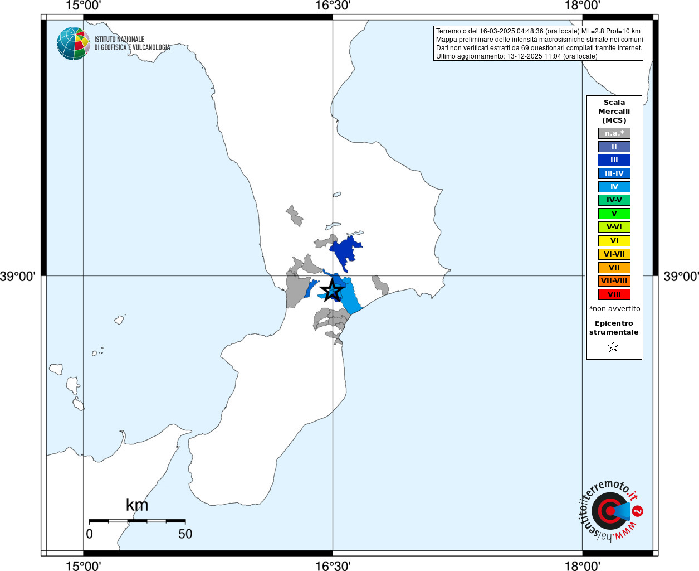
Task: Click the right 39°00' latitude label
Action: [681, 276]
